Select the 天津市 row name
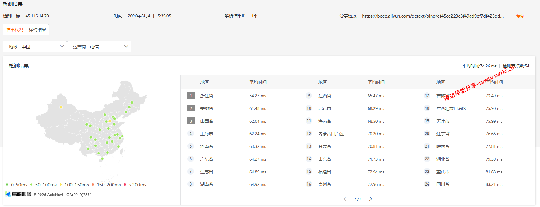Viewport: 540px width, 207px height. point(443,121)
